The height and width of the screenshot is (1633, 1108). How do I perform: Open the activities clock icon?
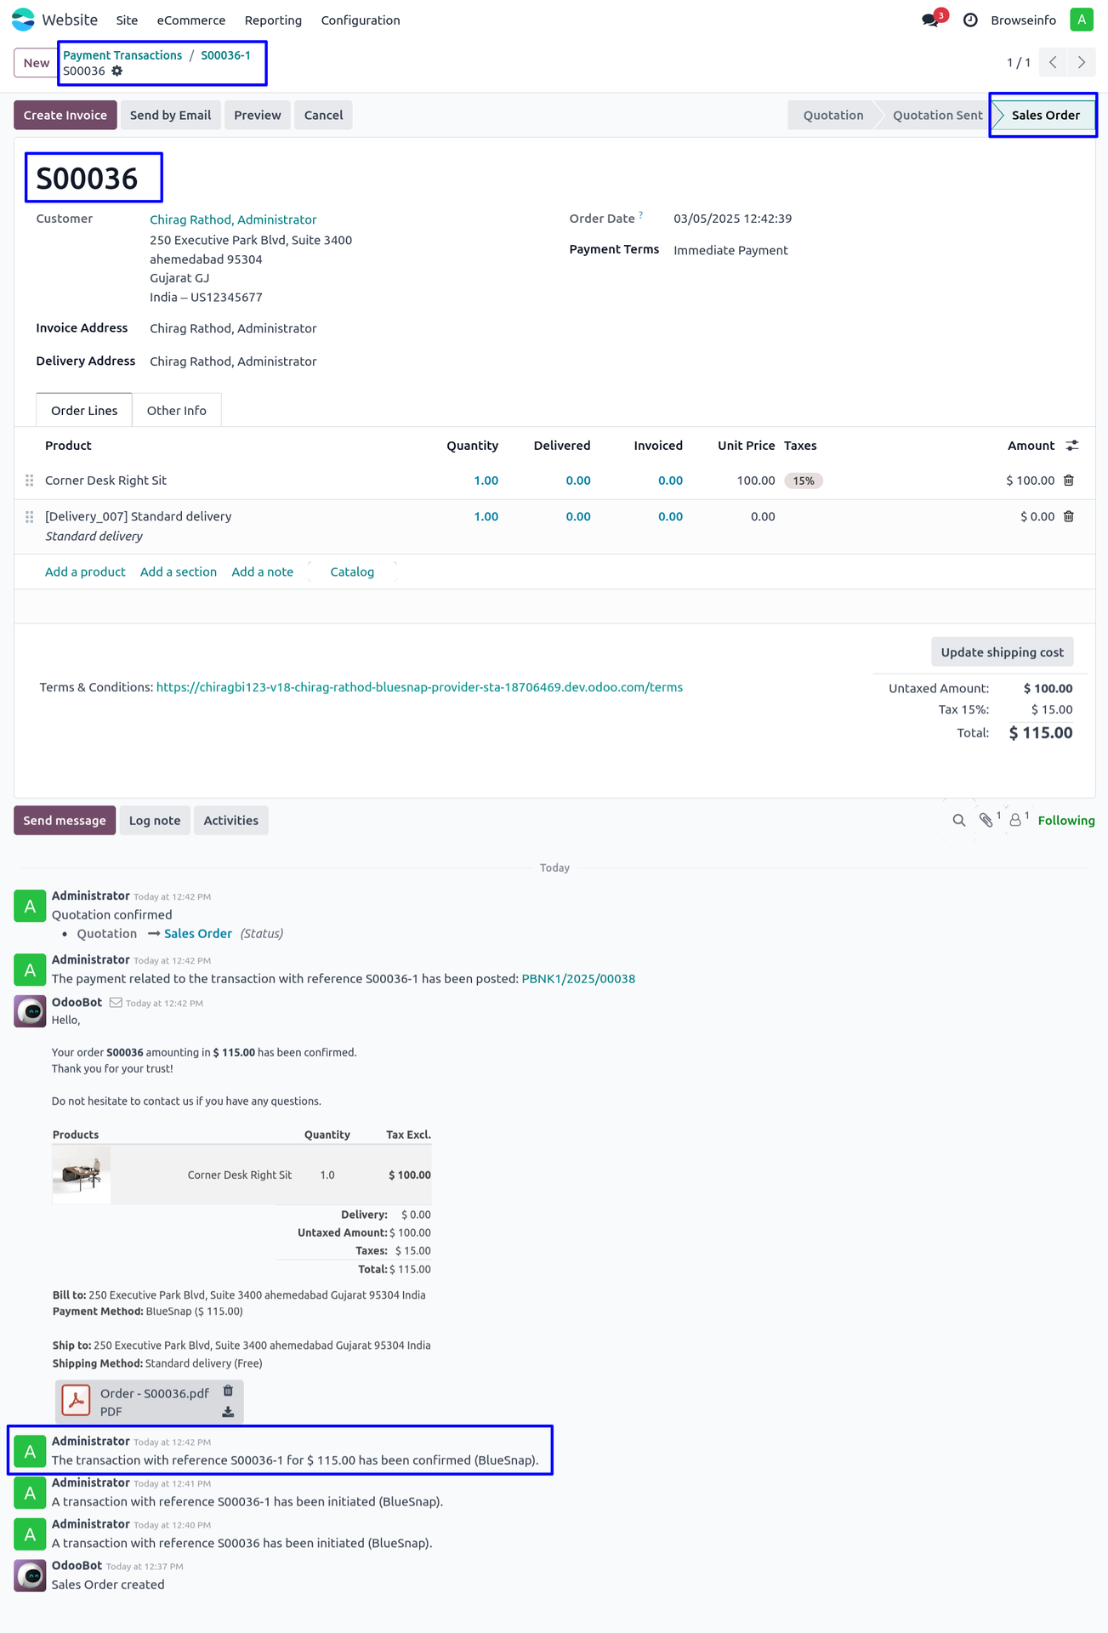tap(970, 20)
